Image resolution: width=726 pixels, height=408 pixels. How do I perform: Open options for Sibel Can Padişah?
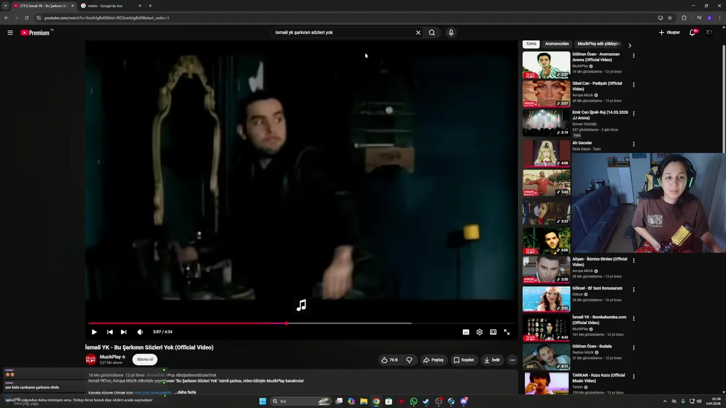point(634,84)
